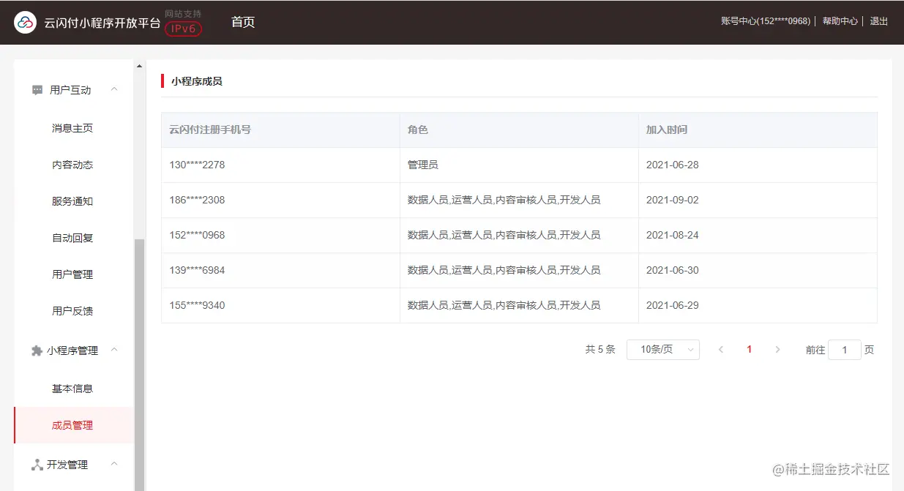Select 成员管理 menu item
Image resolution: width=904 pixels, height=491 pixels.
point(72,425)
